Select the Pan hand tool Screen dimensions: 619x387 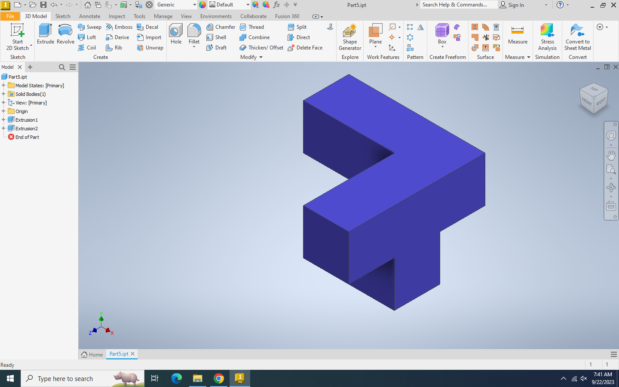point(611,155)
